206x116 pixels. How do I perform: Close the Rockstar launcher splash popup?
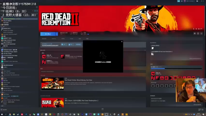click(122, 42)
